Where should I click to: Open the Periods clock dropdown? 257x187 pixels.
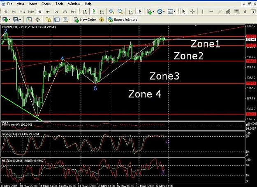coord(161,11)
